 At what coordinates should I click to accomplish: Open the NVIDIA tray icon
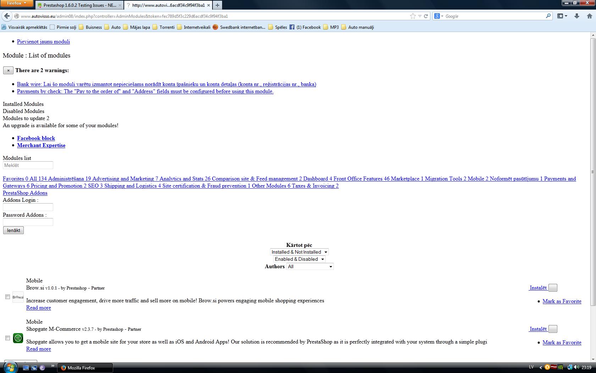tap(560, 367)
